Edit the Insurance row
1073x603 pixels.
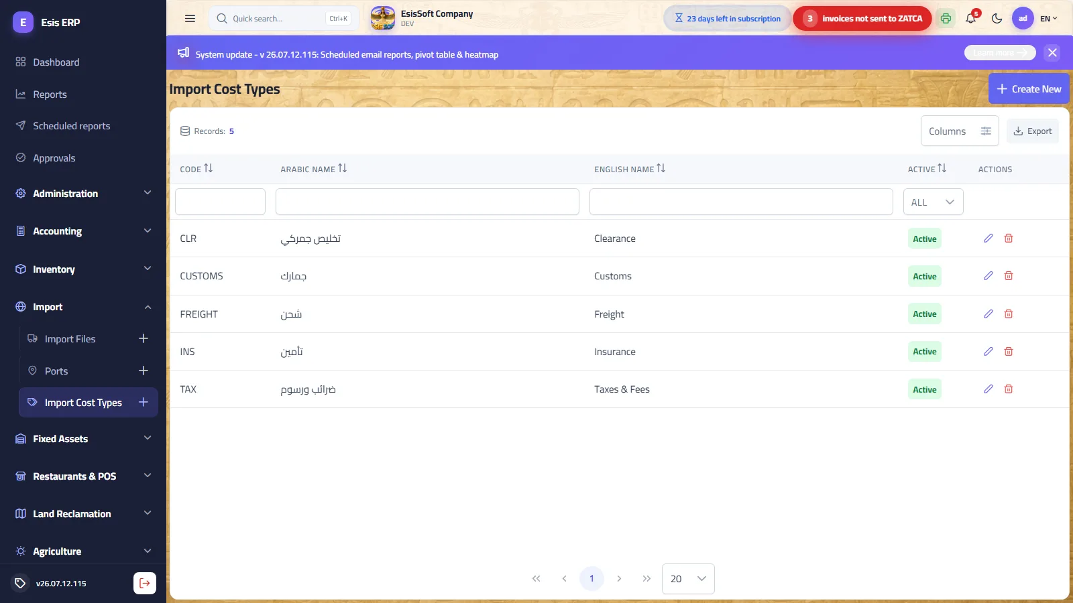click(988, 352)
